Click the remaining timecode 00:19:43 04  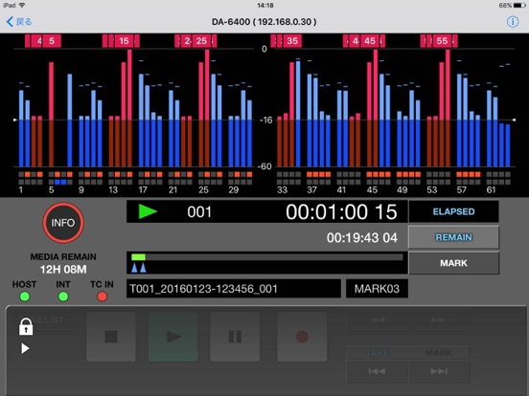tap(362, 238)
